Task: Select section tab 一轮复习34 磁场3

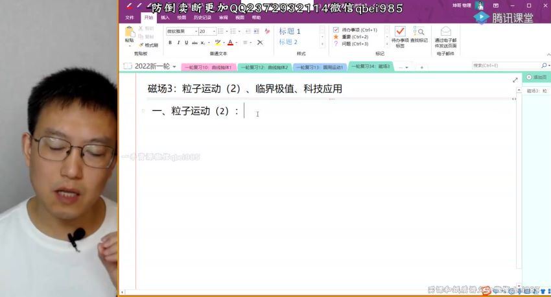Action: [x=371, y=66]
